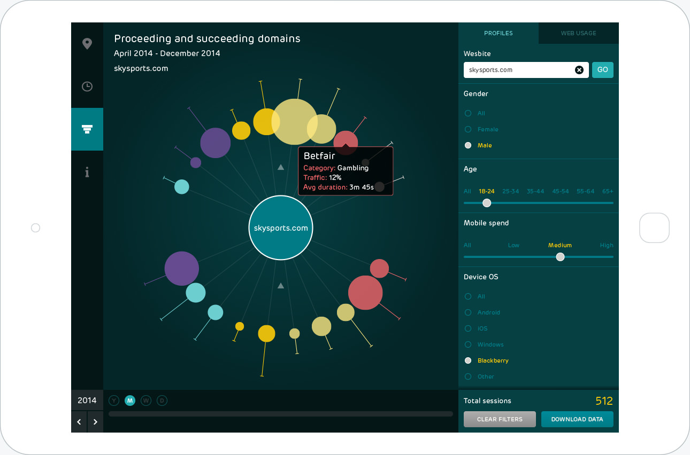Set age range to 45-54
The width and height of the screenshot is (690, 455).
click(x=561, y=191)
